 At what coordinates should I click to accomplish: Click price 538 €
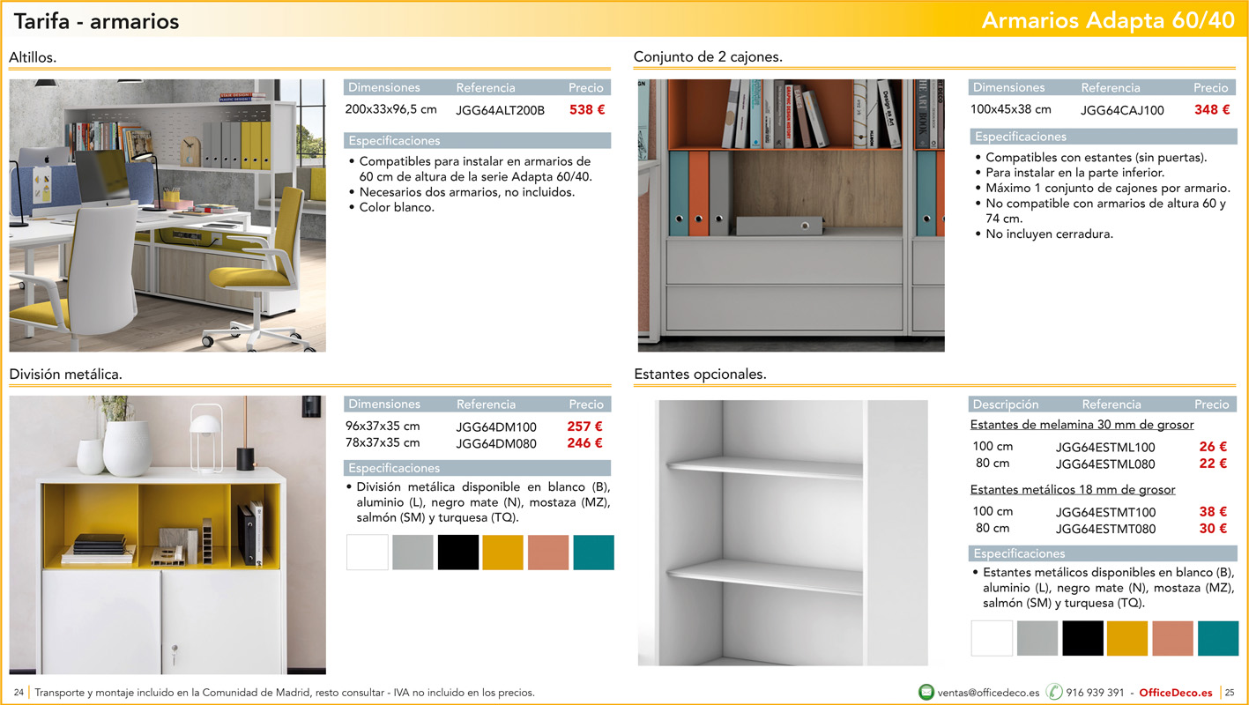click(x=587, y=110)
